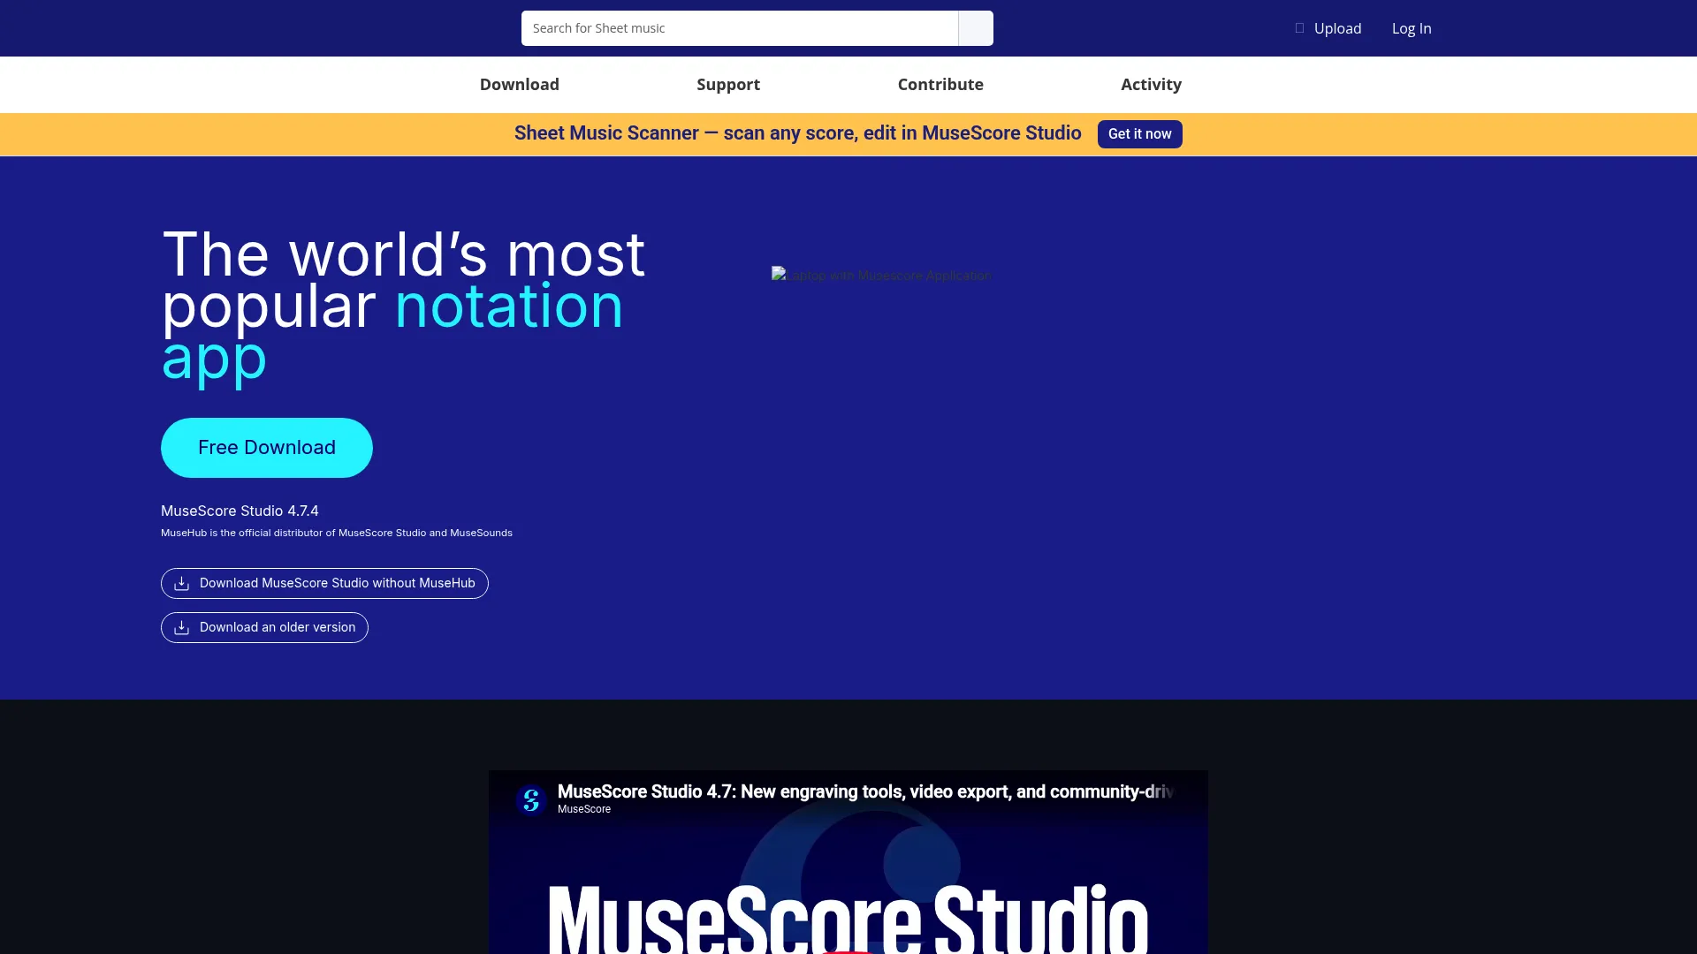Click the Get it now button
This screenshot has height=954, width=1697.
click(1140, 134)
